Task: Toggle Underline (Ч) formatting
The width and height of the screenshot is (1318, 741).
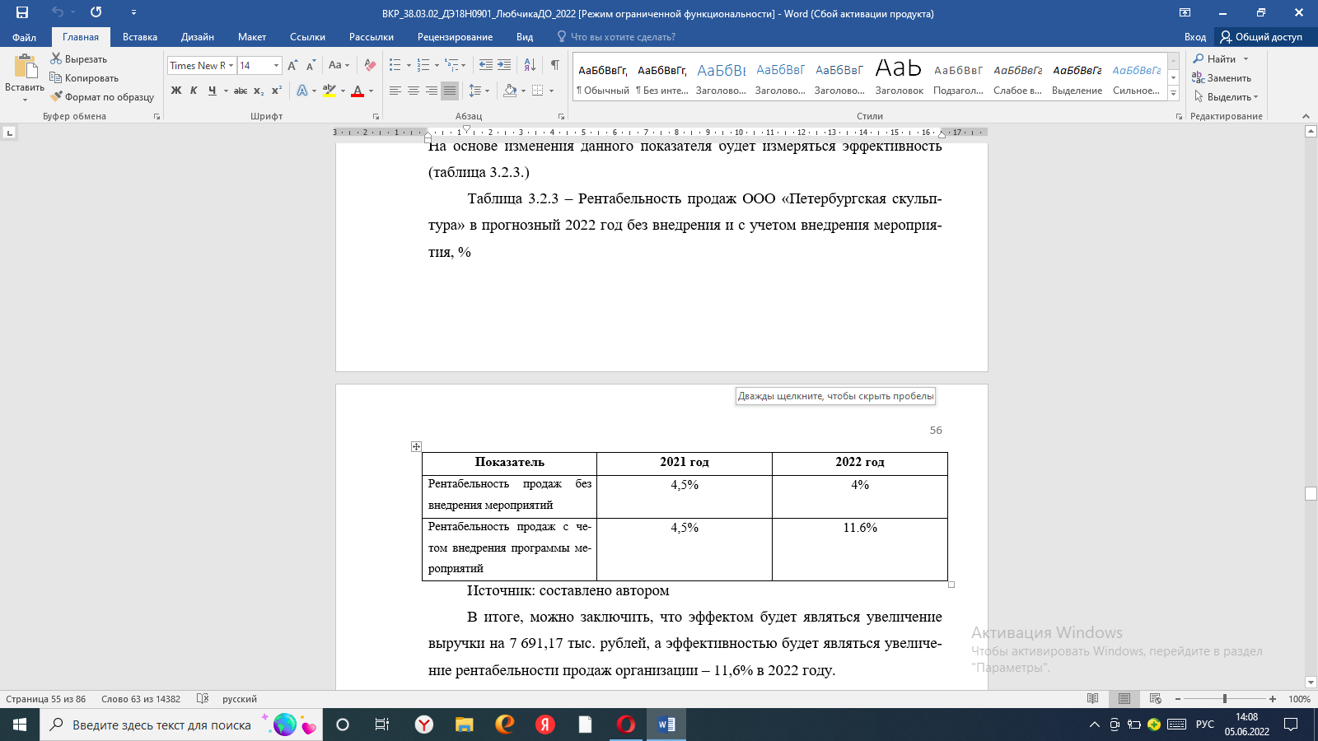Action: 213,91
